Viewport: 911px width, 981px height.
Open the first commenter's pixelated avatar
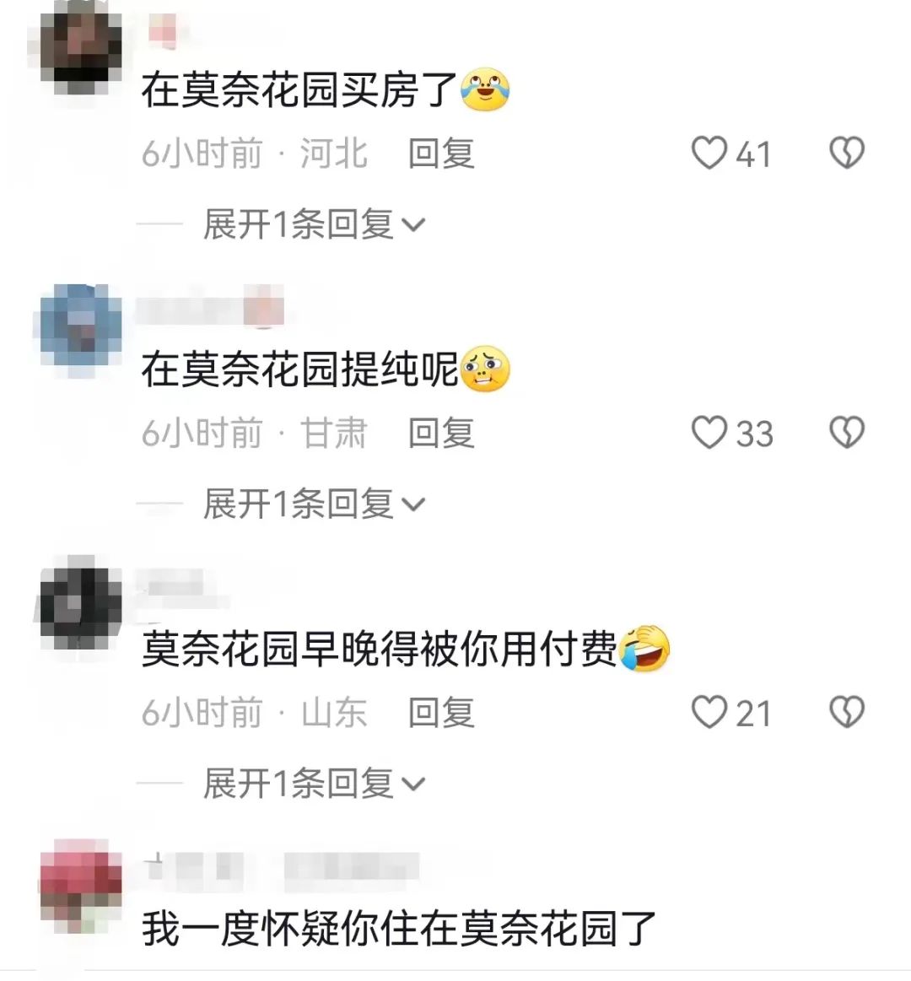(x=81, y=47)
